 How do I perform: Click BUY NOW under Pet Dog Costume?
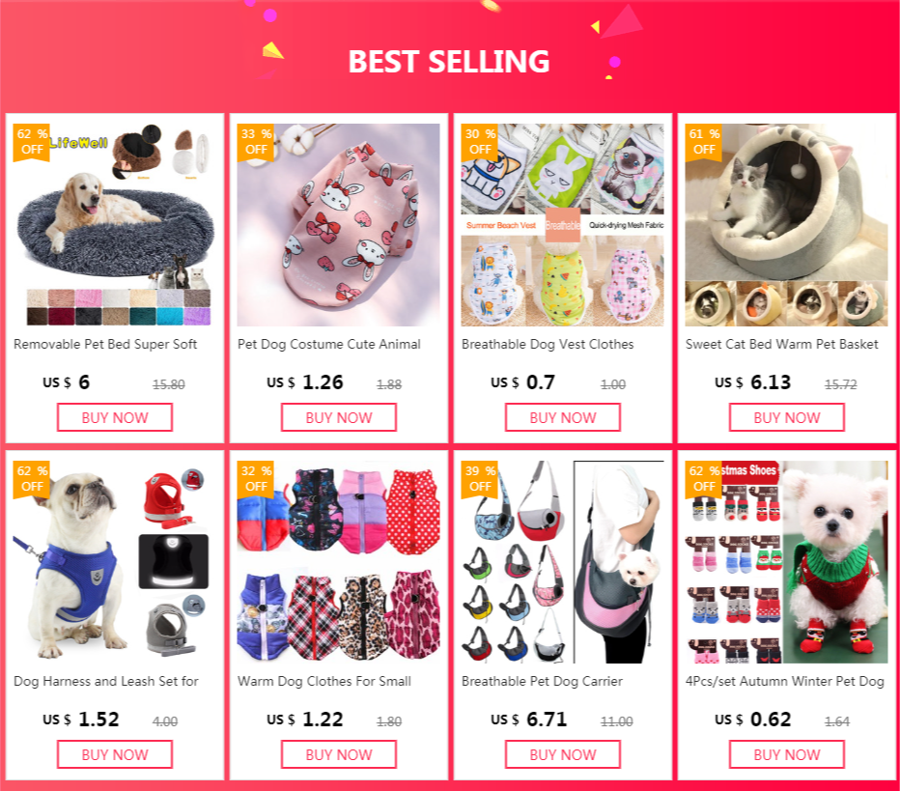[339, 417]
